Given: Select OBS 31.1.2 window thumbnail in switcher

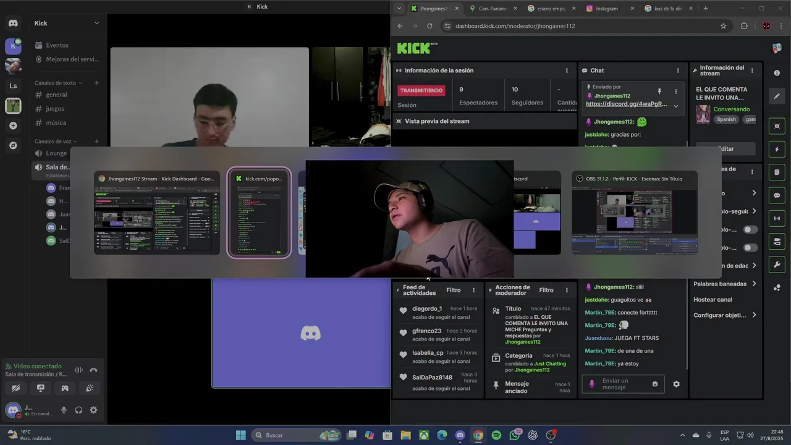Looking at the screenshot, I should pyautogui.click(x=635, y=213).
